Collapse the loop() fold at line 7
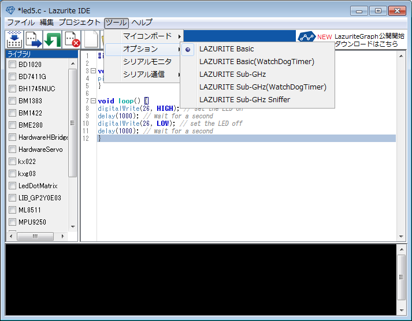Screen dimensions: 412x321 coord(93,101)
